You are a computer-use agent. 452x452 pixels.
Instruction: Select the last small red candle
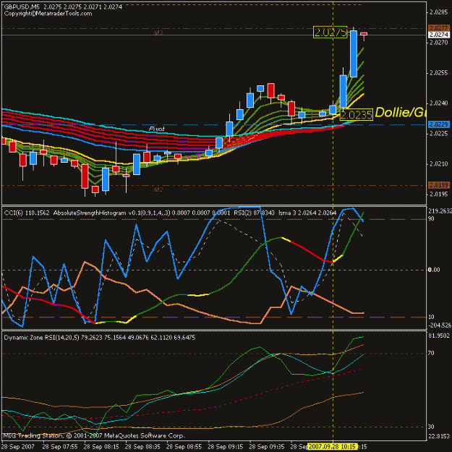tap(364, 34)
